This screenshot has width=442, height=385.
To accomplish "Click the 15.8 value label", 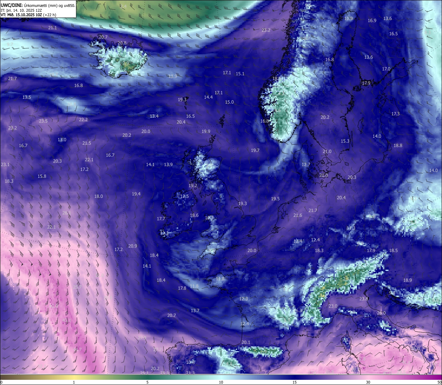I will [42, 176].
